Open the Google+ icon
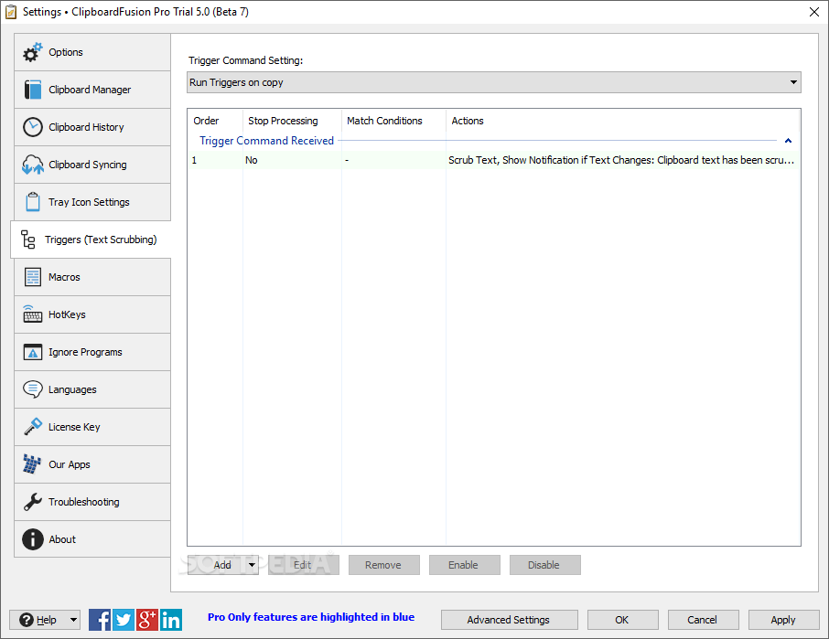 pos(147,619)
